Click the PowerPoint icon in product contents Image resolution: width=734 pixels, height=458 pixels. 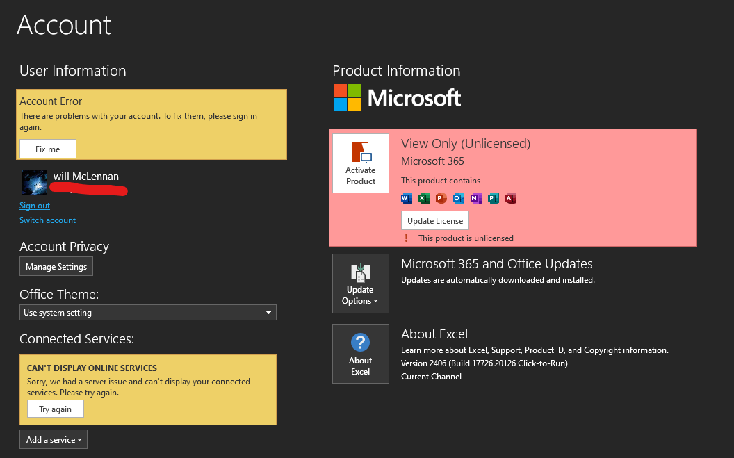441,198
